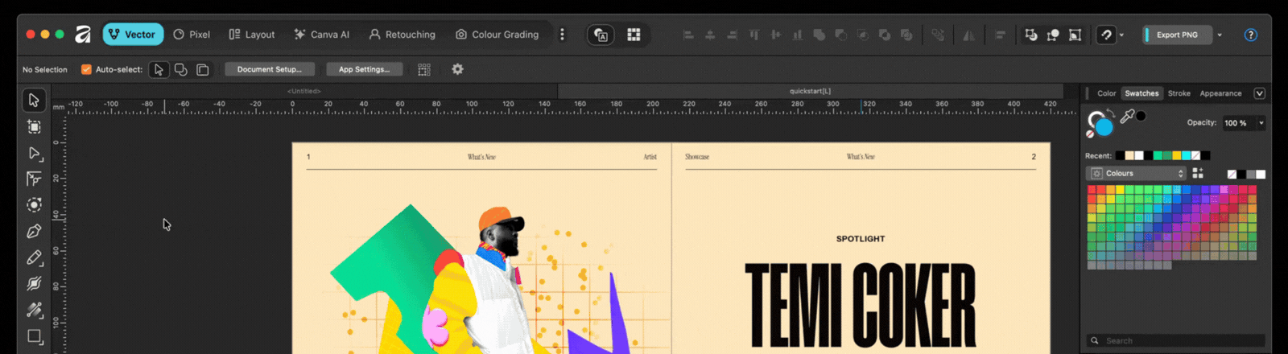
Task: Switch to the Pixel studio tab
Action: 192,35
